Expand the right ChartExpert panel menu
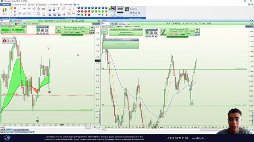 pyautogui.click(x=156, y=30)
